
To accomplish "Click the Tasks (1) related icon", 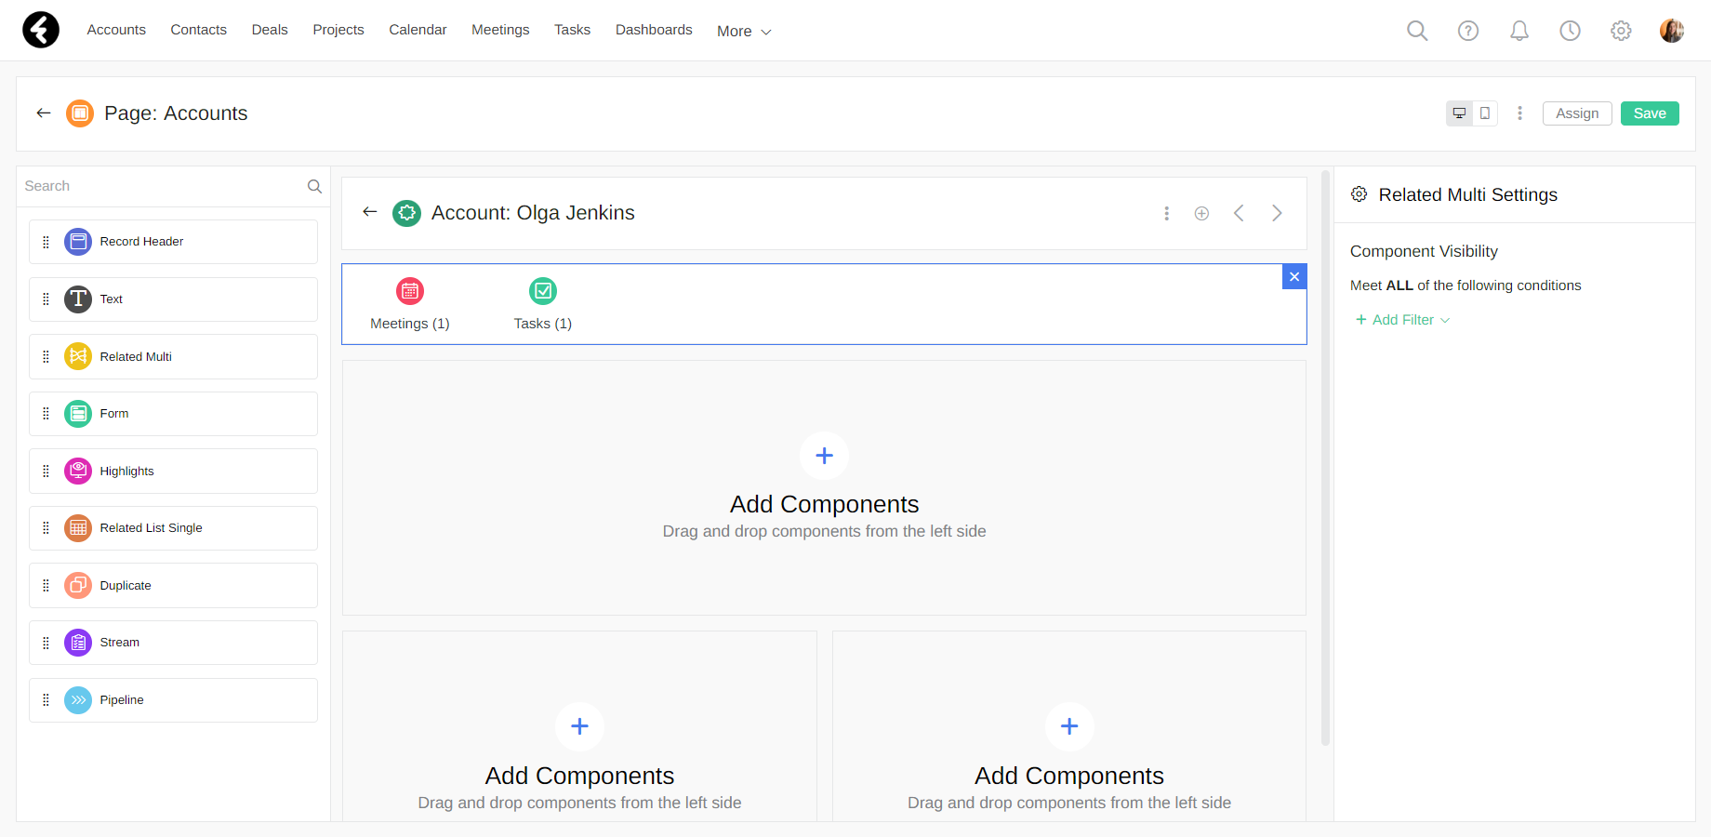I will click(543, 291).
